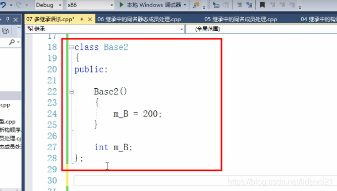Click on the 'Base2()' constructor name

110,92
